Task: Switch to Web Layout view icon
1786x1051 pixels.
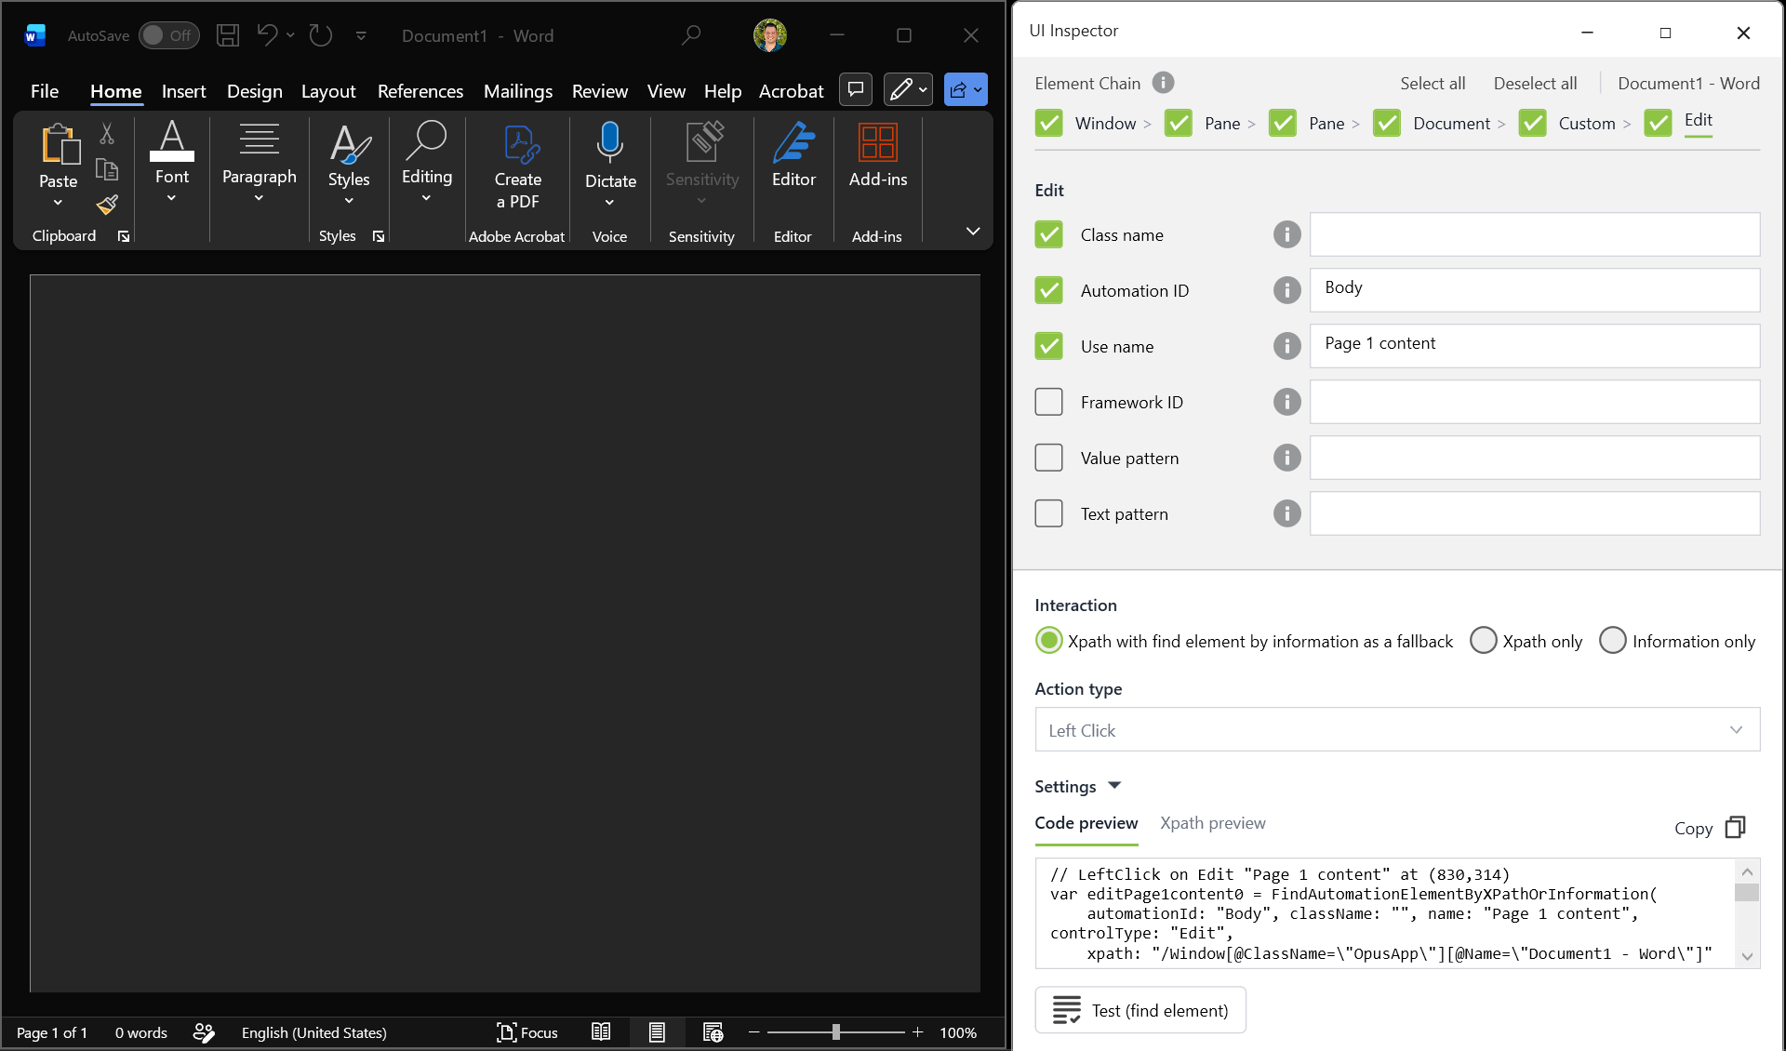Action: pos(713,1032)
